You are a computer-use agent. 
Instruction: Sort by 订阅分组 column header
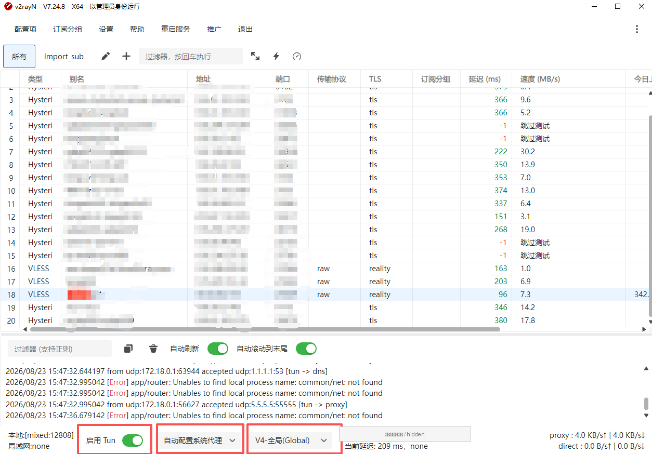point(436,79)
